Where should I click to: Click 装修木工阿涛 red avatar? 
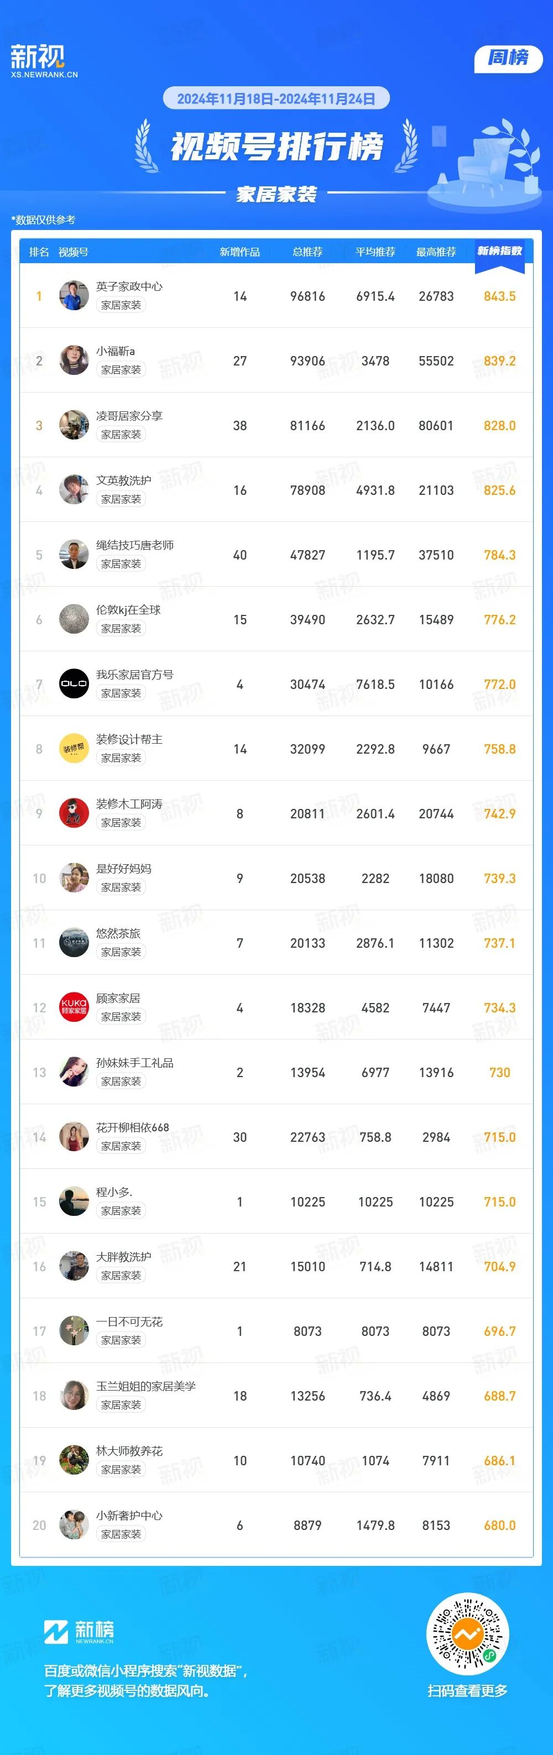coord(74,813)
